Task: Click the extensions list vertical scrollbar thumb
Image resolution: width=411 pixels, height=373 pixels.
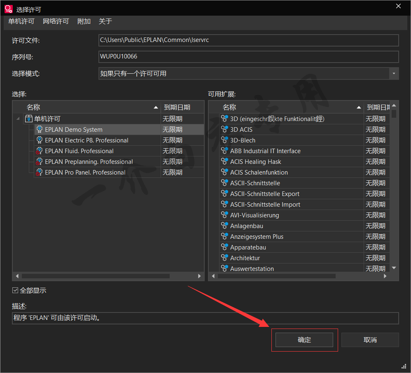Action: pyautogui.click(x=394, y=114)
